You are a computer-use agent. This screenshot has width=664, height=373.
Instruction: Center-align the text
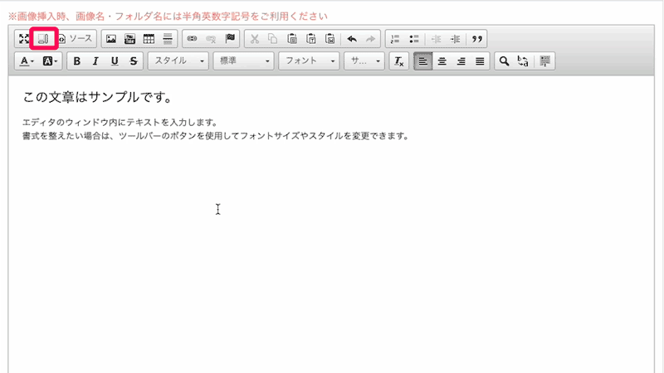tap(442, 61)
